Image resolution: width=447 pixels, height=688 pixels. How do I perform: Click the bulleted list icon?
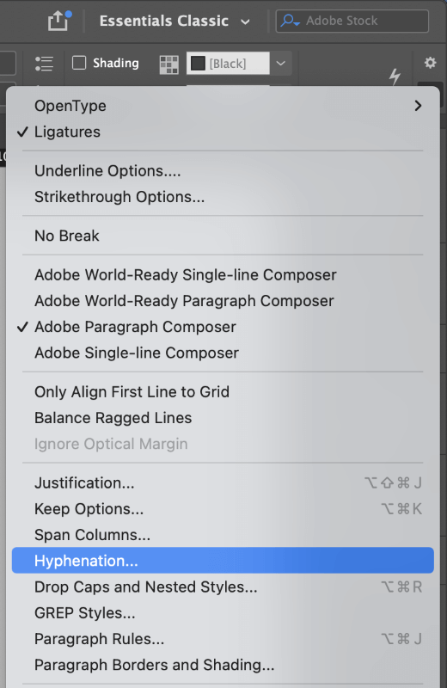click(x=44, y=64)
